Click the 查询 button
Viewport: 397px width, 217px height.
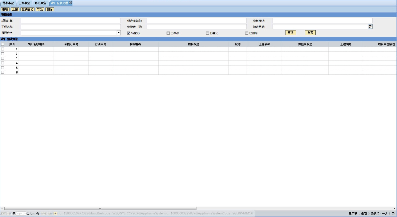click(290, 33)
